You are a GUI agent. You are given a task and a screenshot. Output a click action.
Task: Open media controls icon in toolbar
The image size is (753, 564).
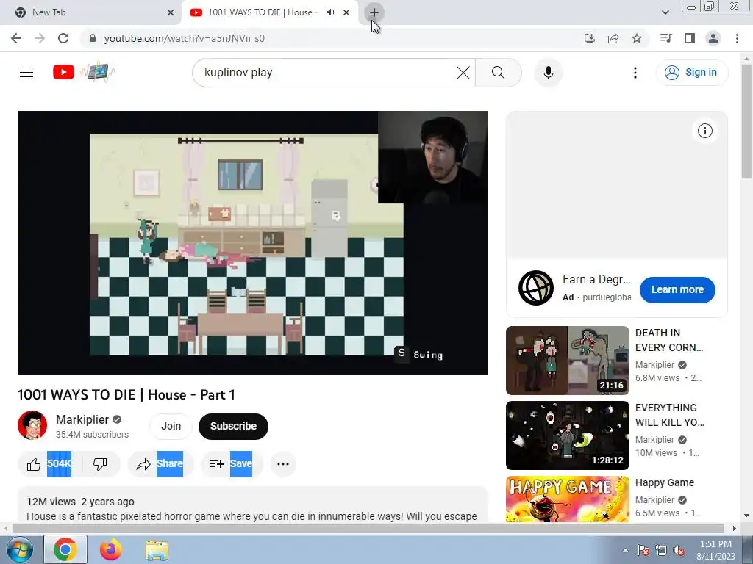pyautogui.click(x=665, y=38)
